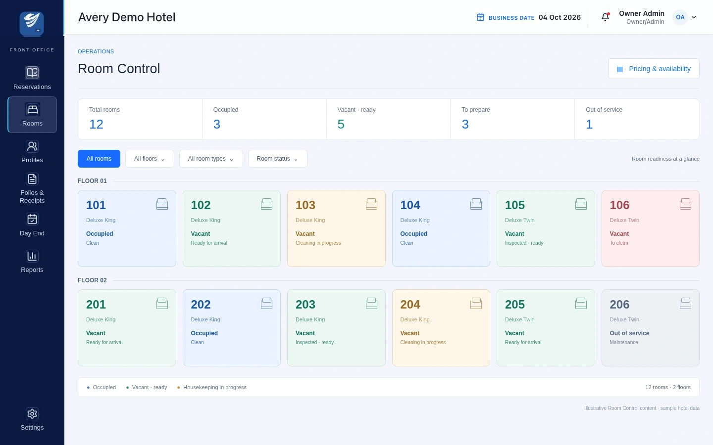Select room 201 card

click(x=127, y=328)
